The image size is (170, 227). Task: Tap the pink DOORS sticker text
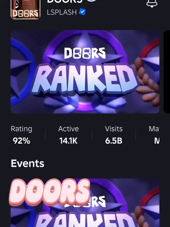(49, 192)
